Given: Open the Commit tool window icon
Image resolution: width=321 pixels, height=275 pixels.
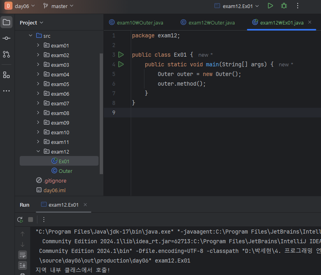Looking at the screenshot, I should tap(6, 38).
